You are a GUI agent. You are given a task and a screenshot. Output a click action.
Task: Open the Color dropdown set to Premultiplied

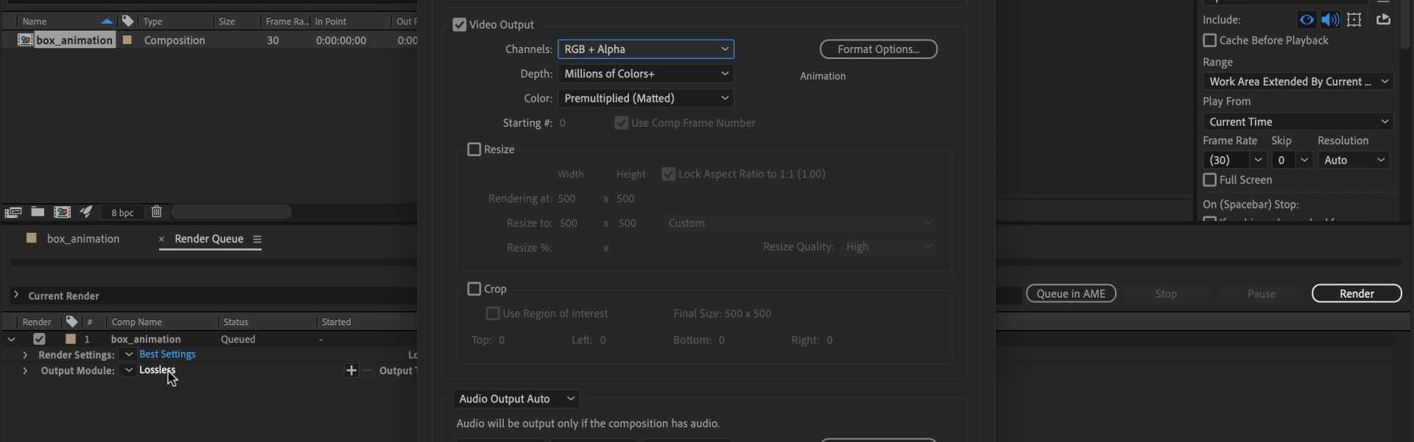pos(645,99)
